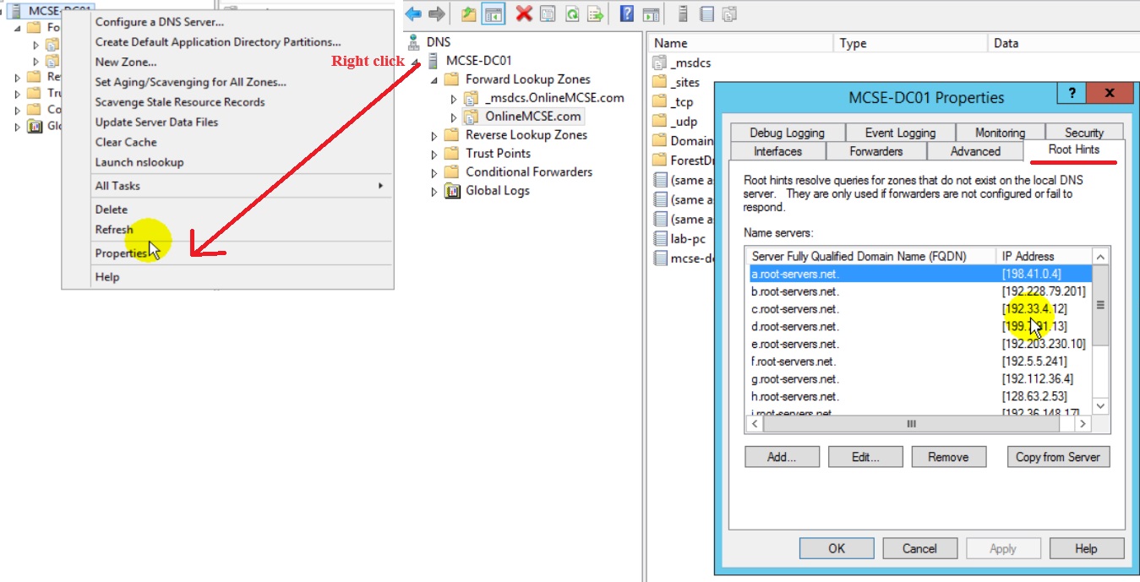
Task: Click the Add... button for root hints
Action: coord(782,457)
